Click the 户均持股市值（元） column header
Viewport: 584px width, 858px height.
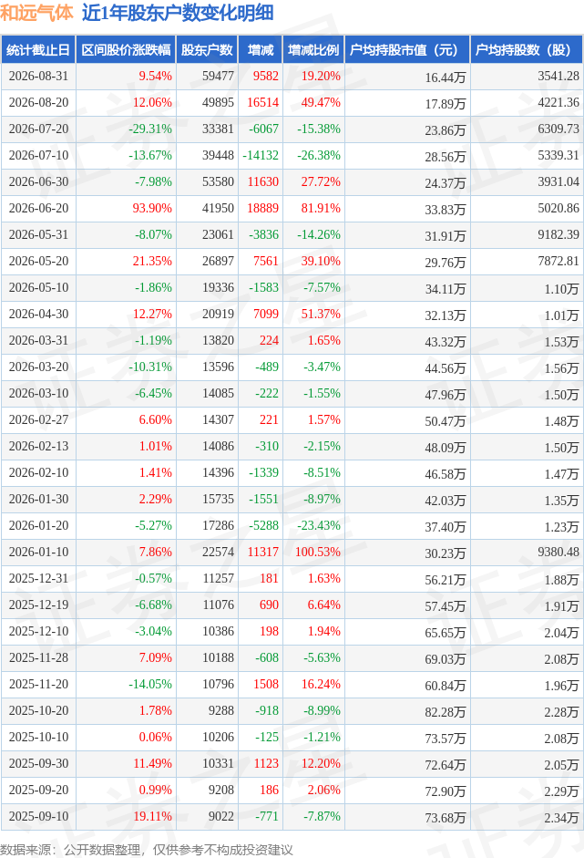(x=407, y=50)
